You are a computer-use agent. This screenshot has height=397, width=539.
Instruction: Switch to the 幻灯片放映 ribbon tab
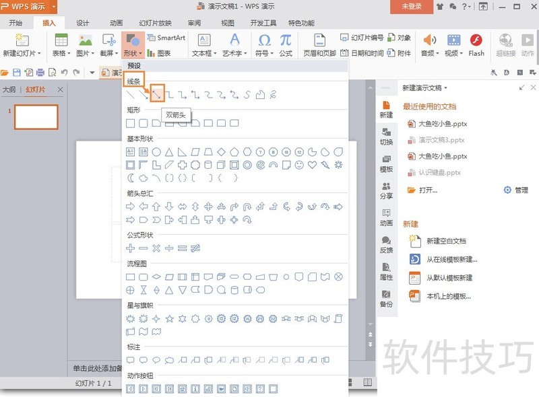(x=156, y=23)
